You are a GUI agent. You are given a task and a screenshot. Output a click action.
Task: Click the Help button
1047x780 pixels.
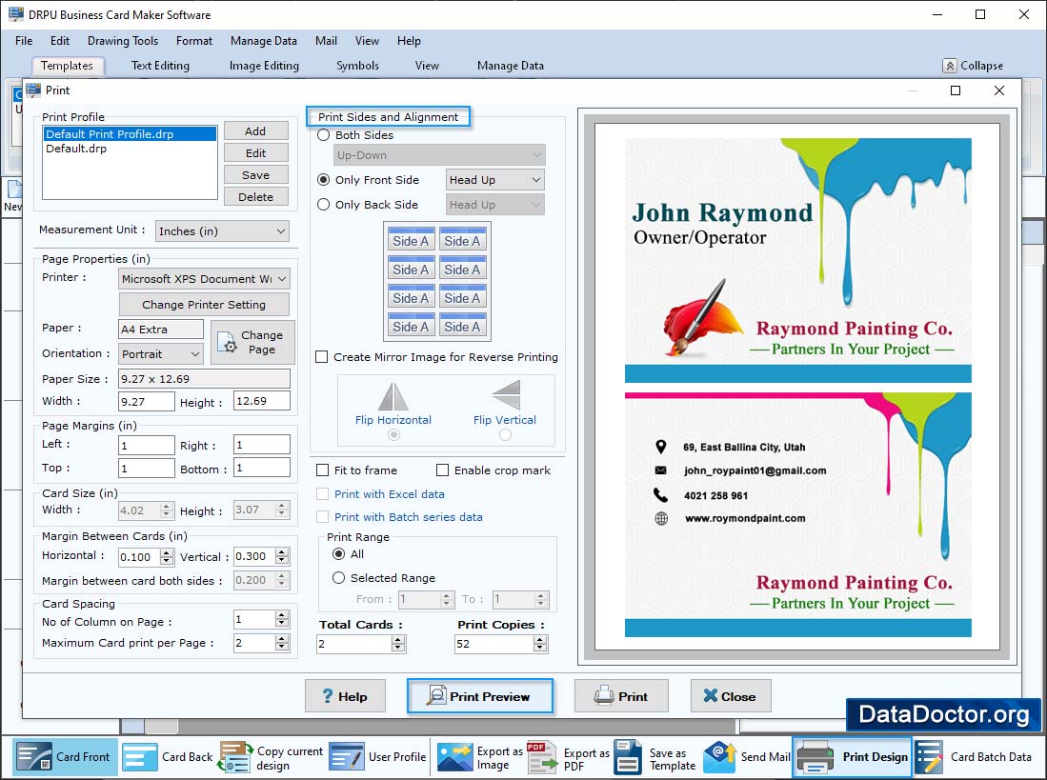345,696
